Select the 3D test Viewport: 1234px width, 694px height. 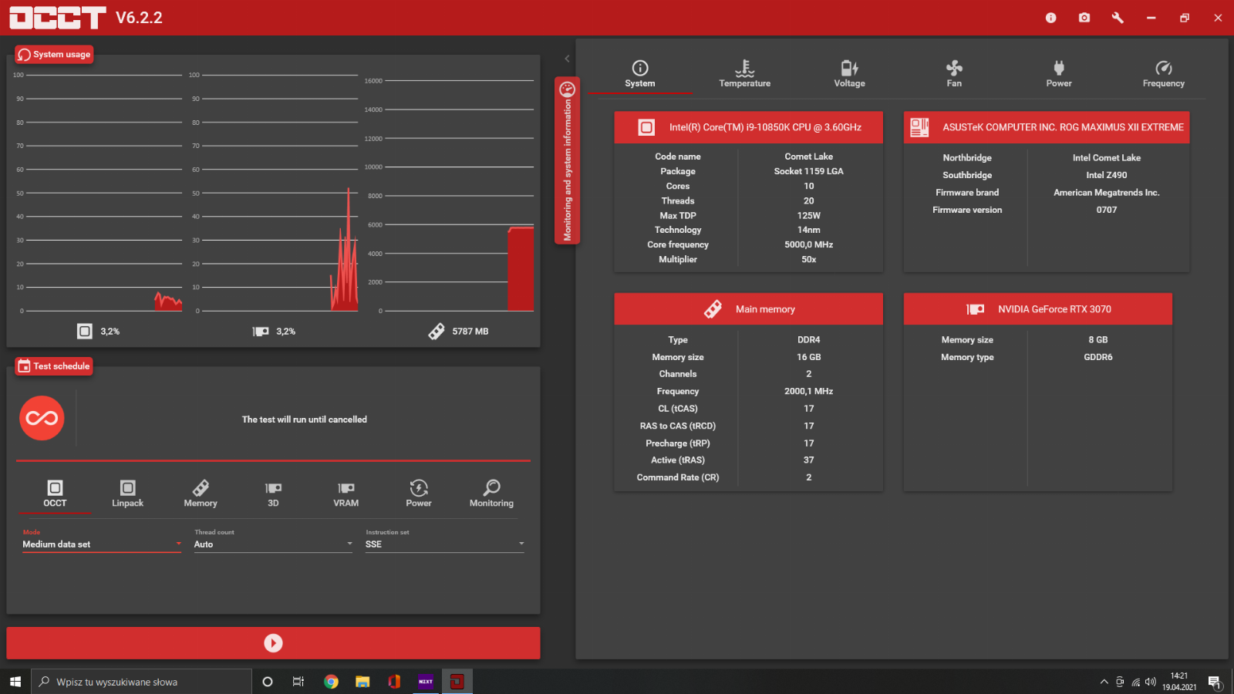click(273, 494)
